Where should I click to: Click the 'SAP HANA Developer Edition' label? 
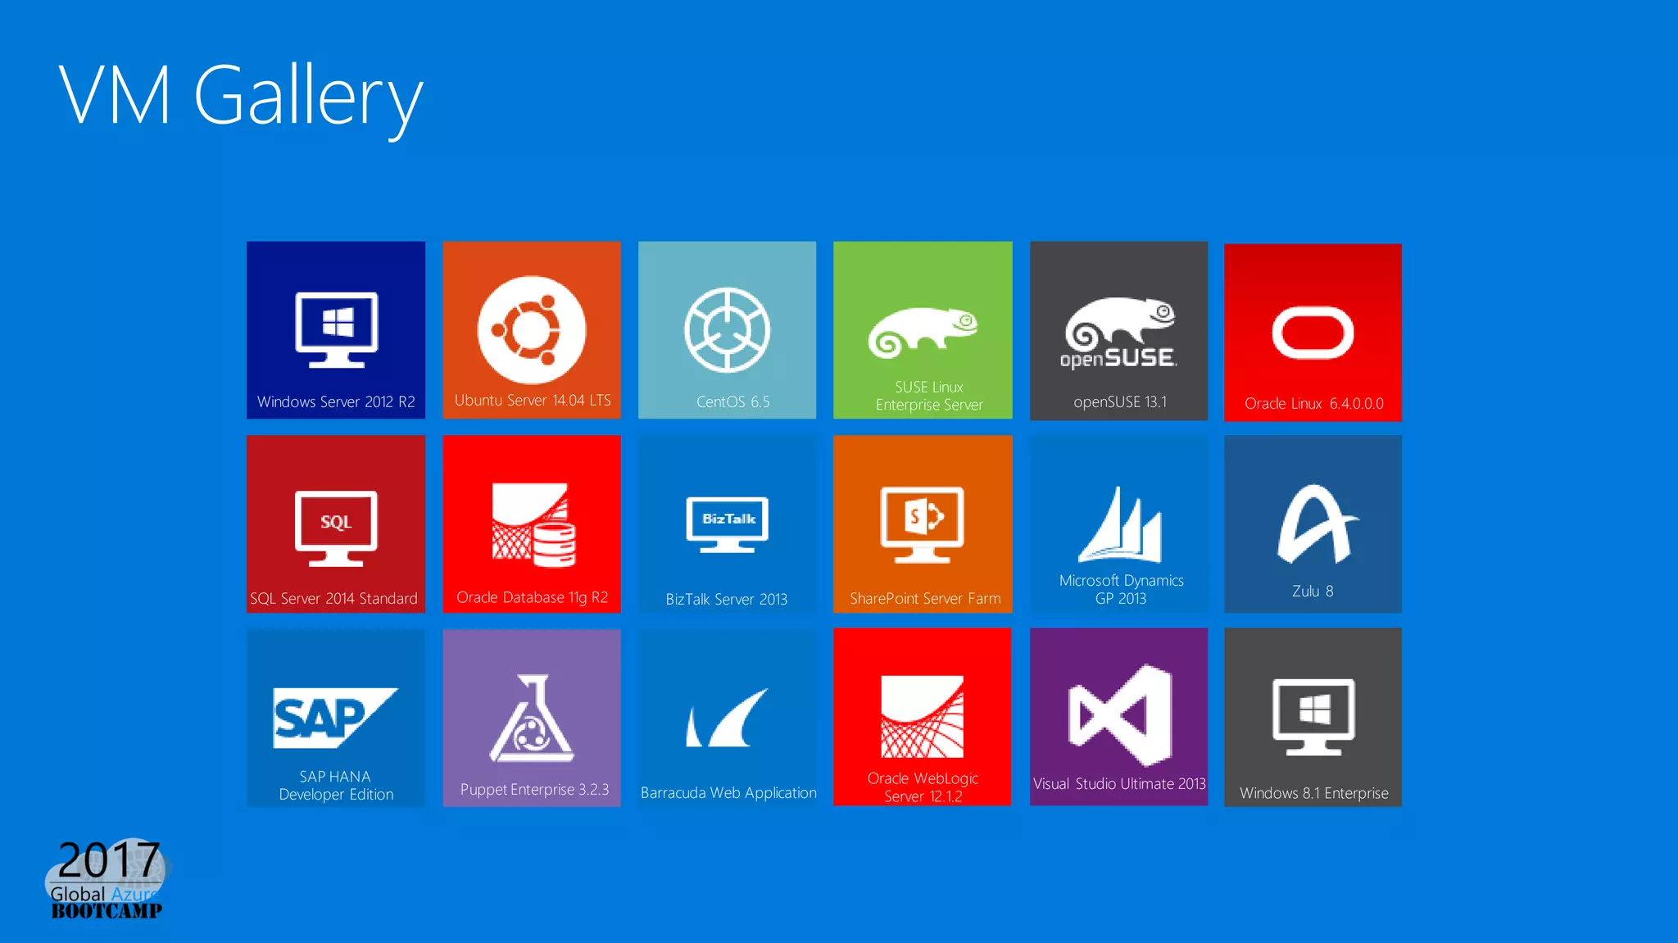coord(336,785)
